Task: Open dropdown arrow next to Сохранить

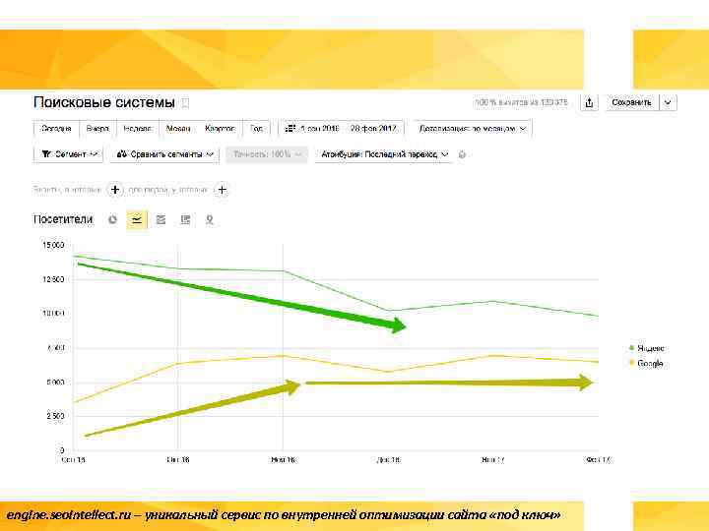Action: click(668, 103)
